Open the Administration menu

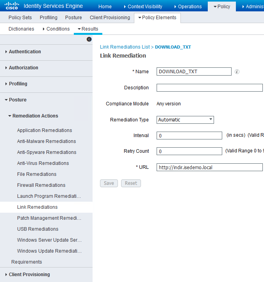tap(253, 7)
